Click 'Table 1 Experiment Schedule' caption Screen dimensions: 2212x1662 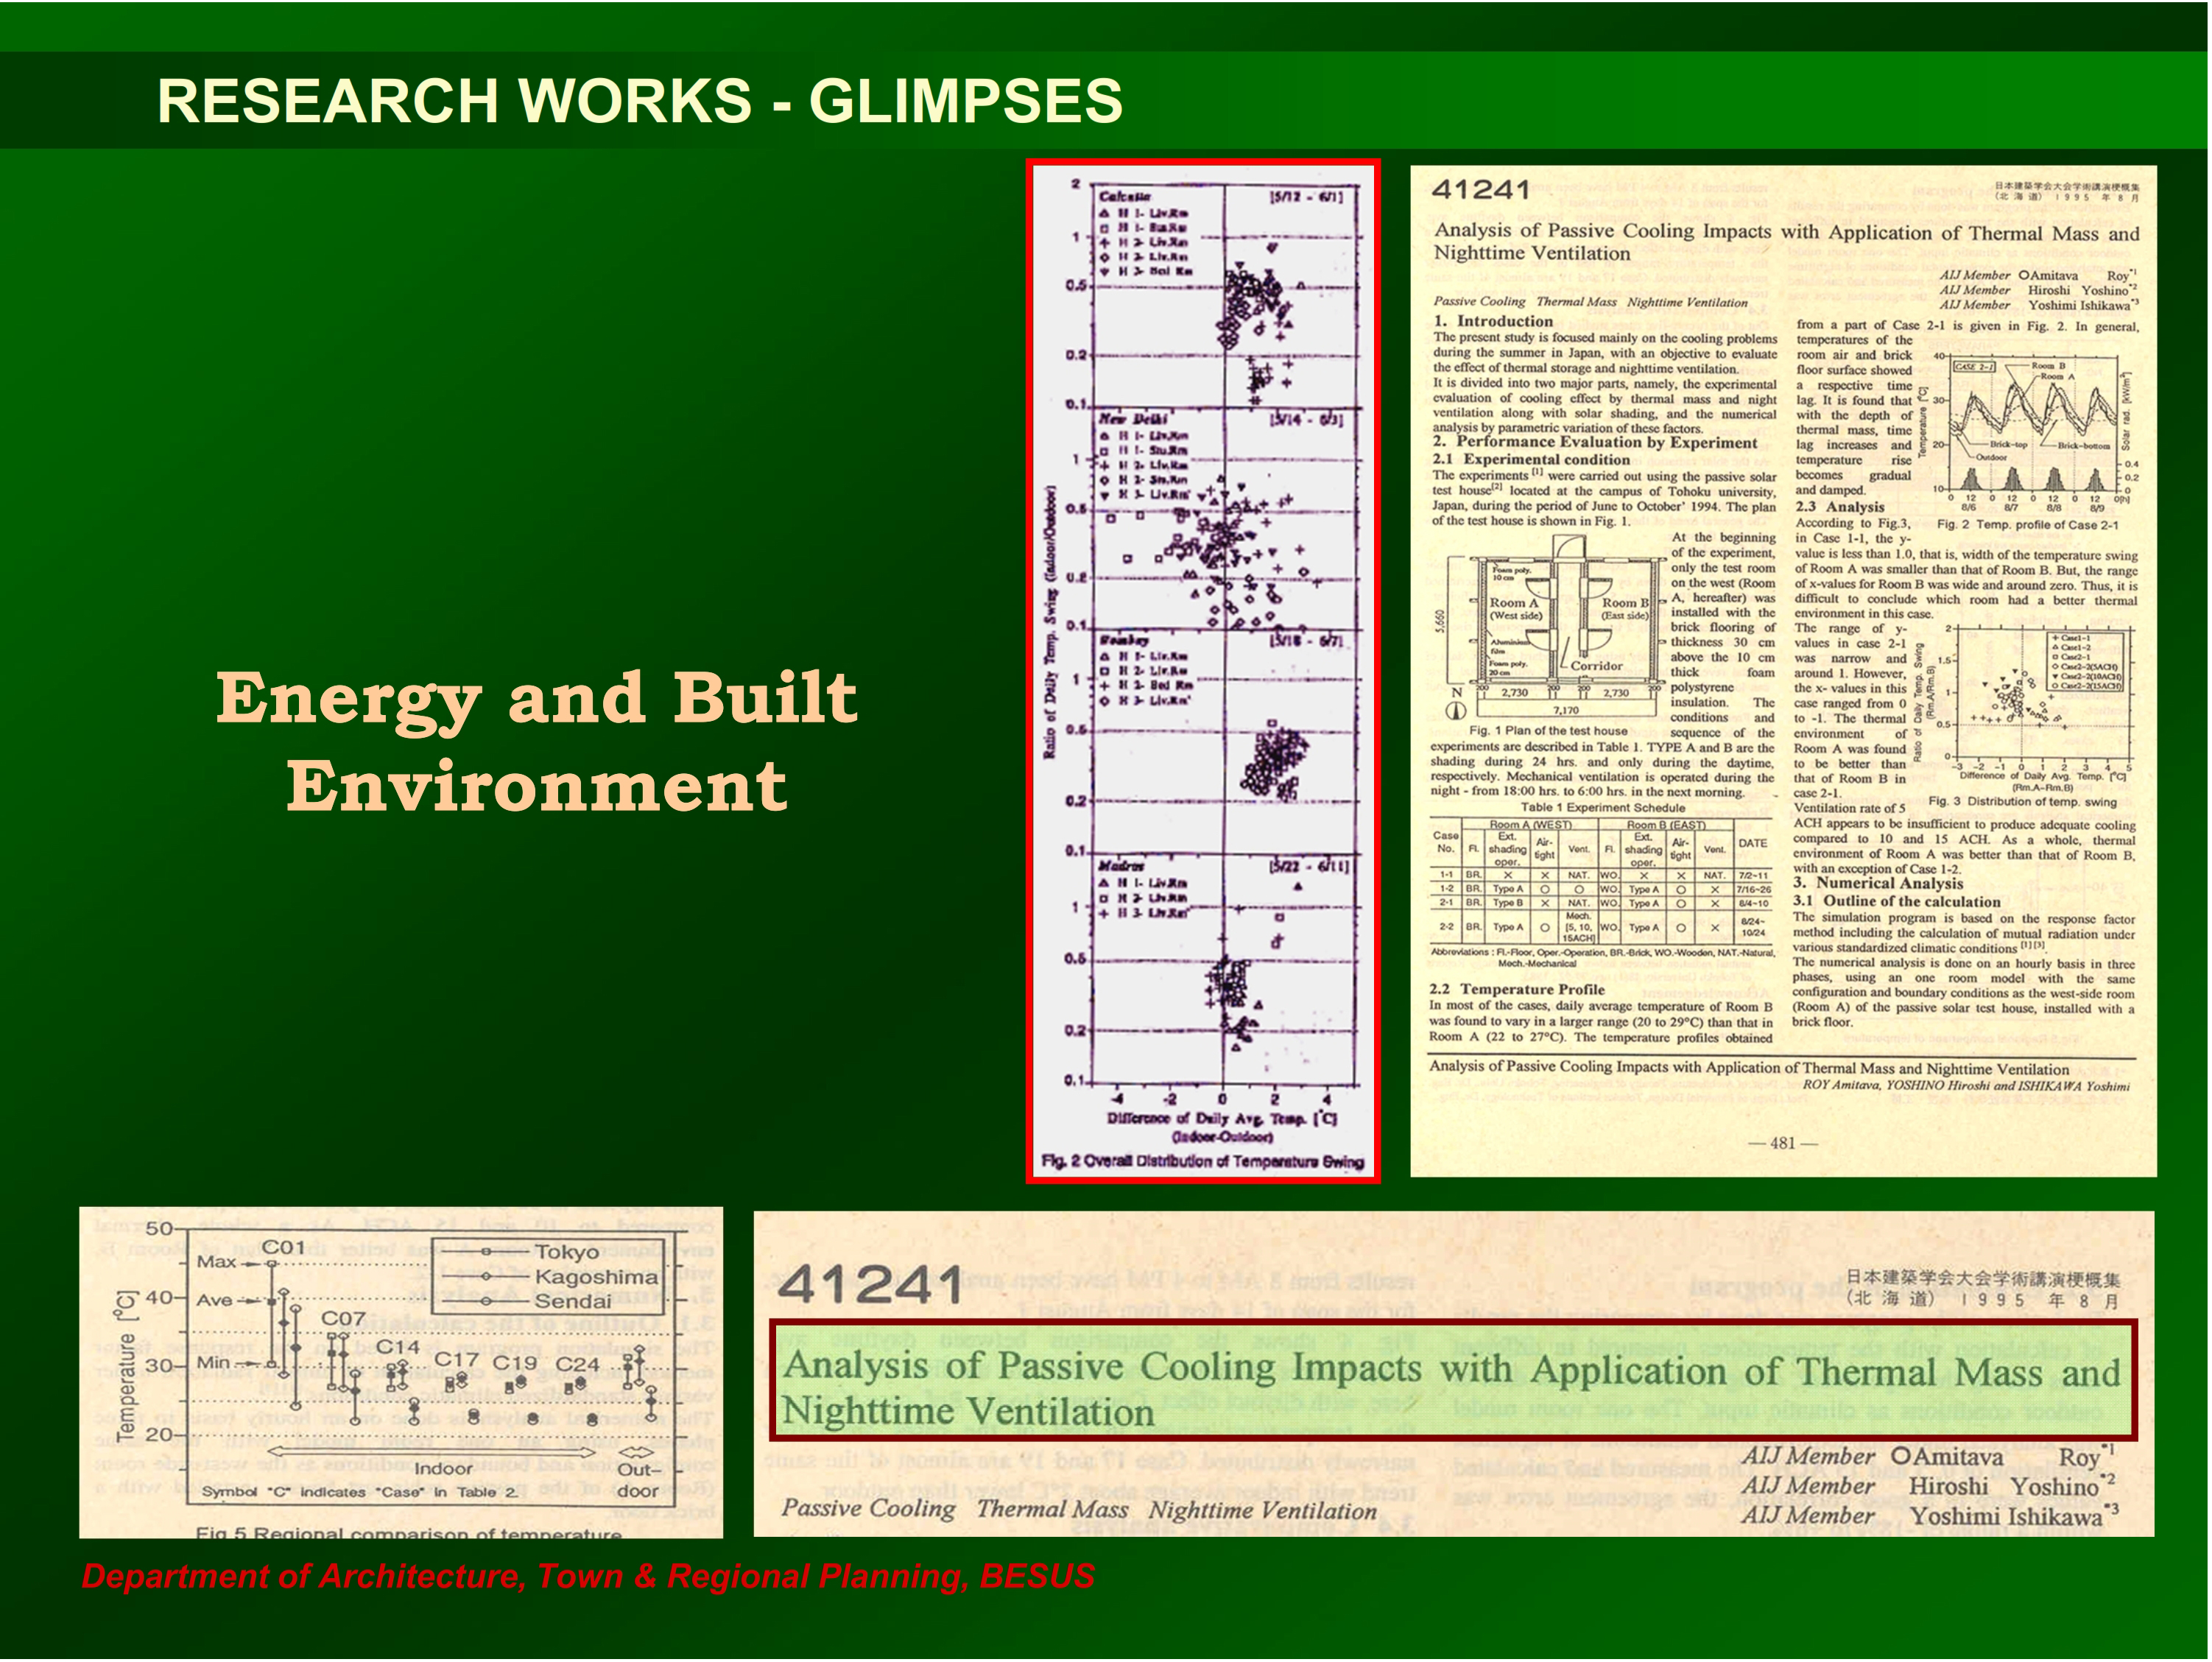[1603, 808]
